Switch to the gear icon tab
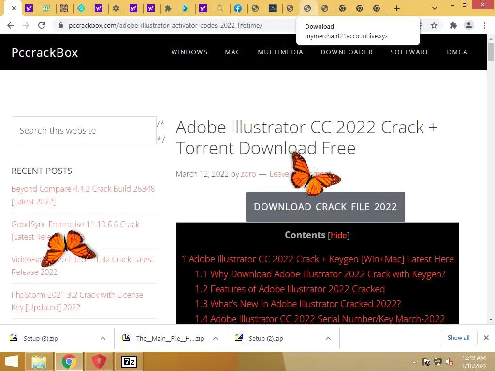The height and width of the screenshot is (371, 495). (x=116, y=8)
